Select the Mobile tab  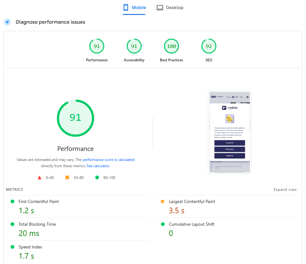pyautogui.click(x=134, y=7)
